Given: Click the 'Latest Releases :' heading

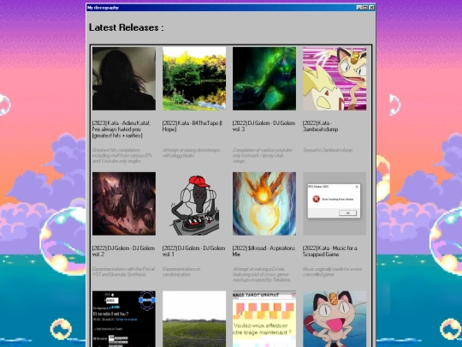Looking at the screenshot, I should 126,27.
